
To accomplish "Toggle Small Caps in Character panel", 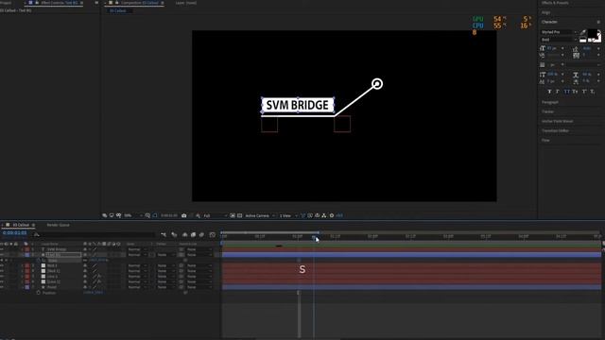I will pyautogui.click(x=575, y=92).
